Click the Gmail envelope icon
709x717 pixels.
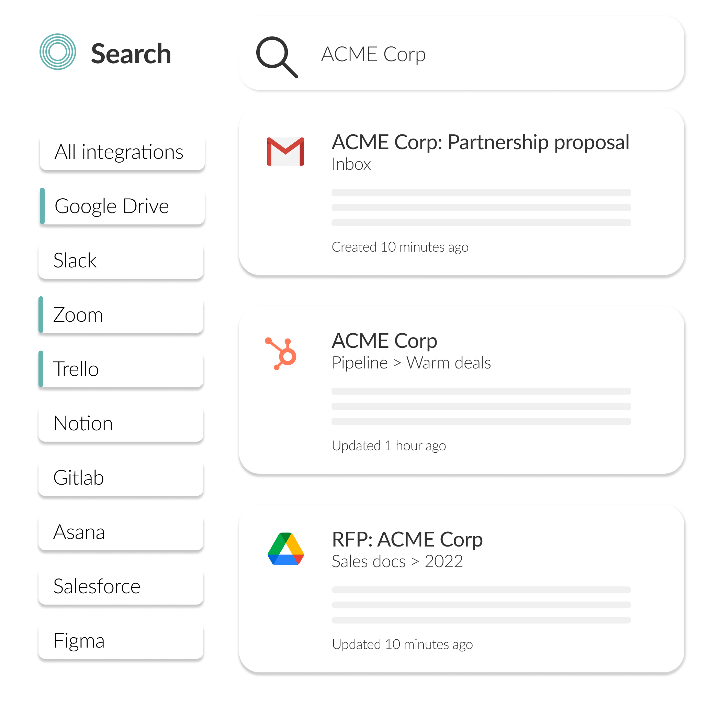coord(285,152)
